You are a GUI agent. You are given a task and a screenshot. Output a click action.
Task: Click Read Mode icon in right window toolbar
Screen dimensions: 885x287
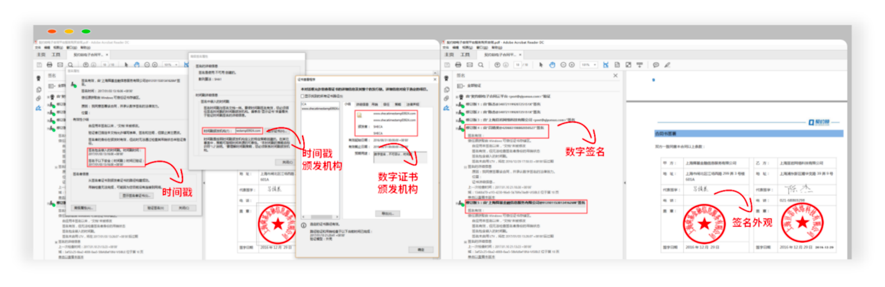[640, 65]
